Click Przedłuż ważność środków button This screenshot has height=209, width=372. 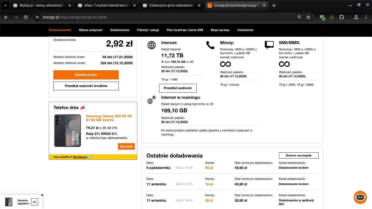pos(86,86)
